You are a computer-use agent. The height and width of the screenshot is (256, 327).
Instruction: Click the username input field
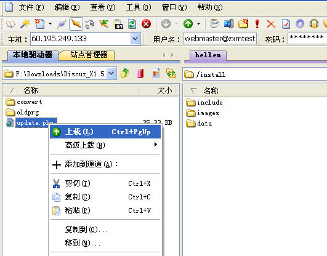[220, 38]
